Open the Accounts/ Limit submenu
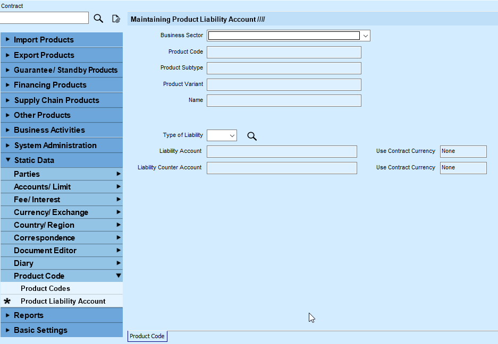 pyautogui.click(x=62, y=186)
